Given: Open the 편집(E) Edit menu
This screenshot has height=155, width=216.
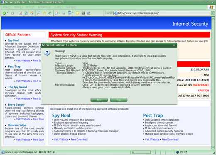Looking at the screenshot, I should tap(18, 7).
